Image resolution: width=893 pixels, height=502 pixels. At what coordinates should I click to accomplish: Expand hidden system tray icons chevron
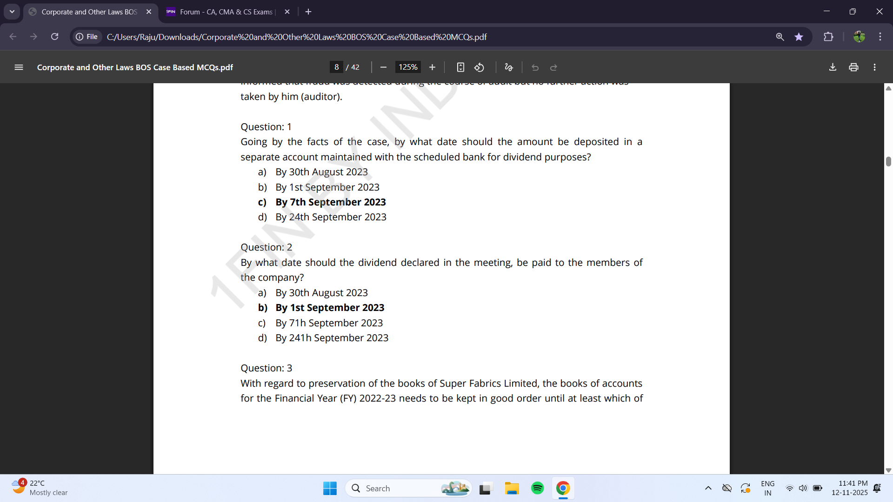(708, 488)
